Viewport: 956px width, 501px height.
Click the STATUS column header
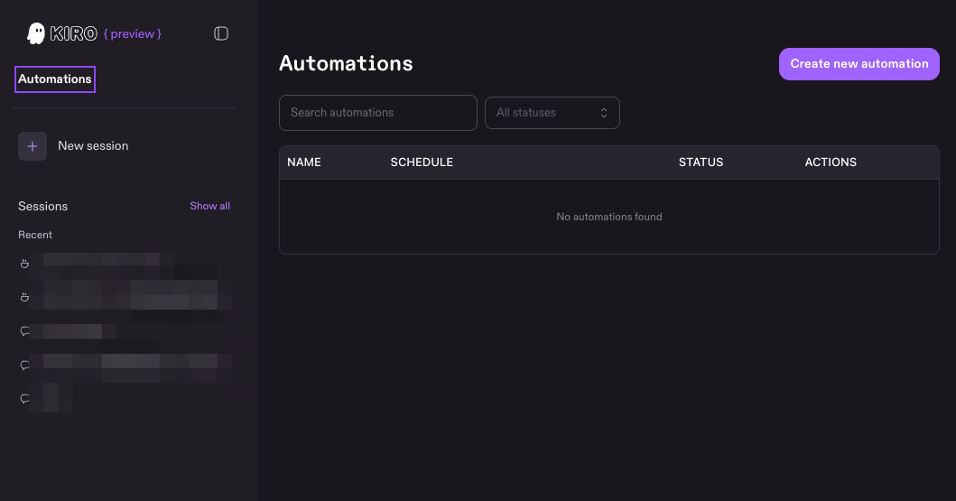pyautogui.click(x=701, y=162)
